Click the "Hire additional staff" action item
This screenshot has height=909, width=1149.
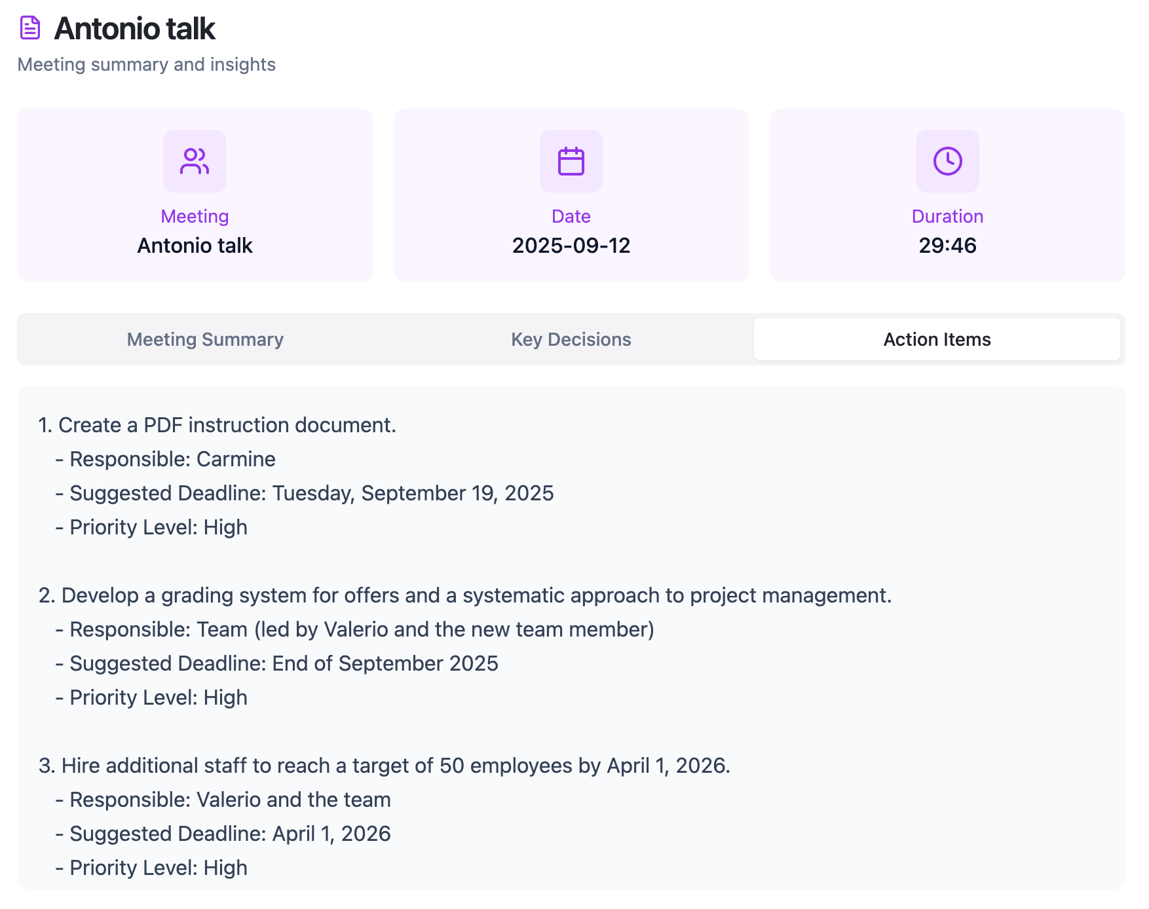[x=385, y=766]
